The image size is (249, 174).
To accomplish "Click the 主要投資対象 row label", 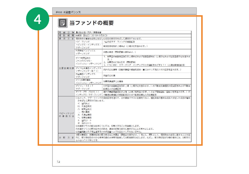I will pyautogui.click(x=66, y=68).
